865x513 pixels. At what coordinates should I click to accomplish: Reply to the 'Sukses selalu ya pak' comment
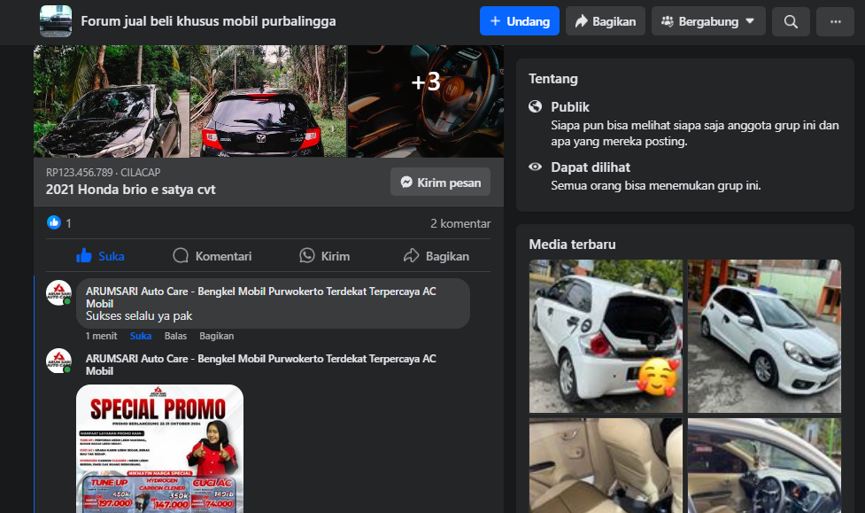point(175,336)
